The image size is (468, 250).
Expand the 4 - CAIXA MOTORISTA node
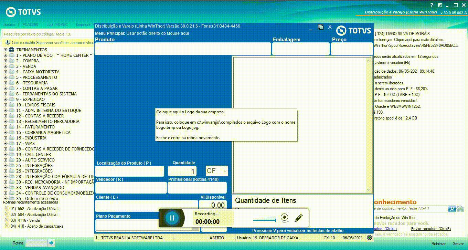pos(5,72)
